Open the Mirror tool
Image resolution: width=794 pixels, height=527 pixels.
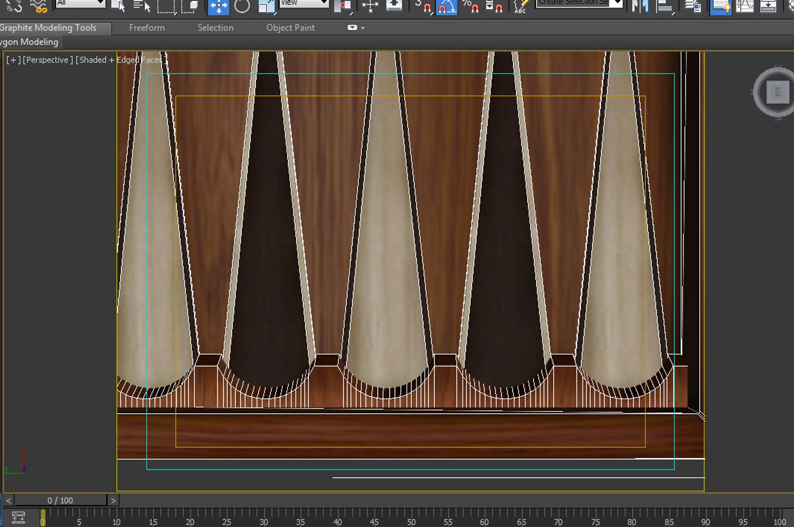640,6
